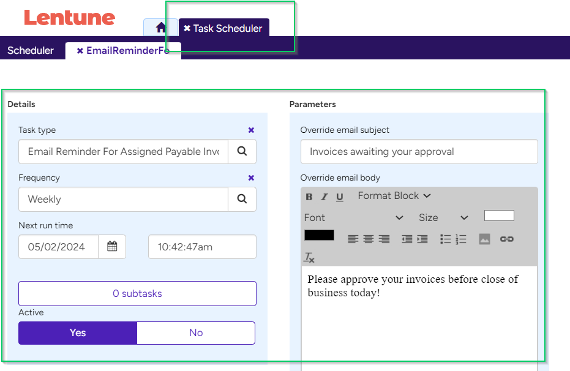Expand the Format Block dropdown
Viewport: 570px width, 371px height.
tap(394, 196)
